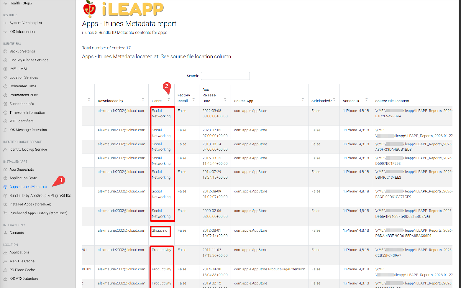Image resolution: width=461 pixels, height=288 pixels.
Task: Click the Map Tile Cache triangle icon
Action: click(5, 261)
